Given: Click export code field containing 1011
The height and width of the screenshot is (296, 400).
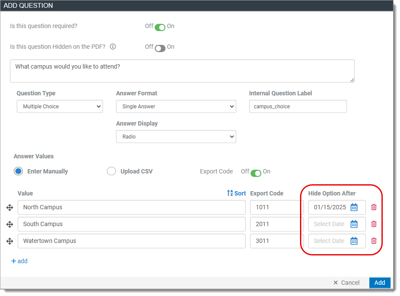Looking at the screenshot, I should [x=277, y=208].
